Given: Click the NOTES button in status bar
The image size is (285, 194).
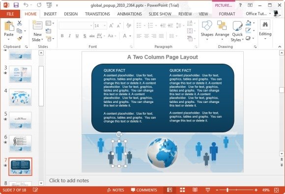Looking at the screenshot, I should click(x=115, y=190).
